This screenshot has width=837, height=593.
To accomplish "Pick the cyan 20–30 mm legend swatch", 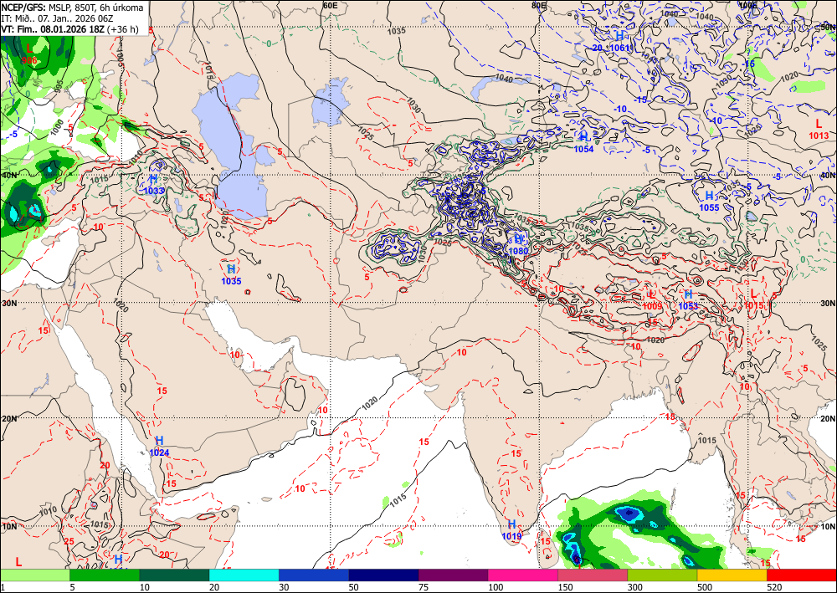I will point(244,575).
